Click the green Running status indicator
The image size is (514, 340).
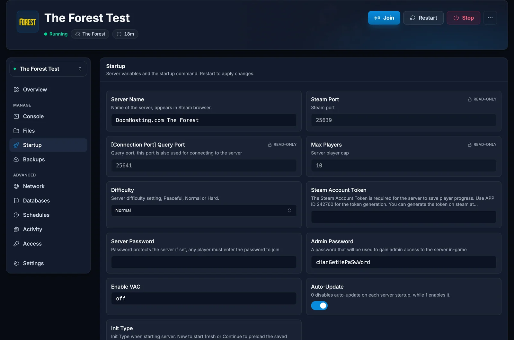[56, 34]
